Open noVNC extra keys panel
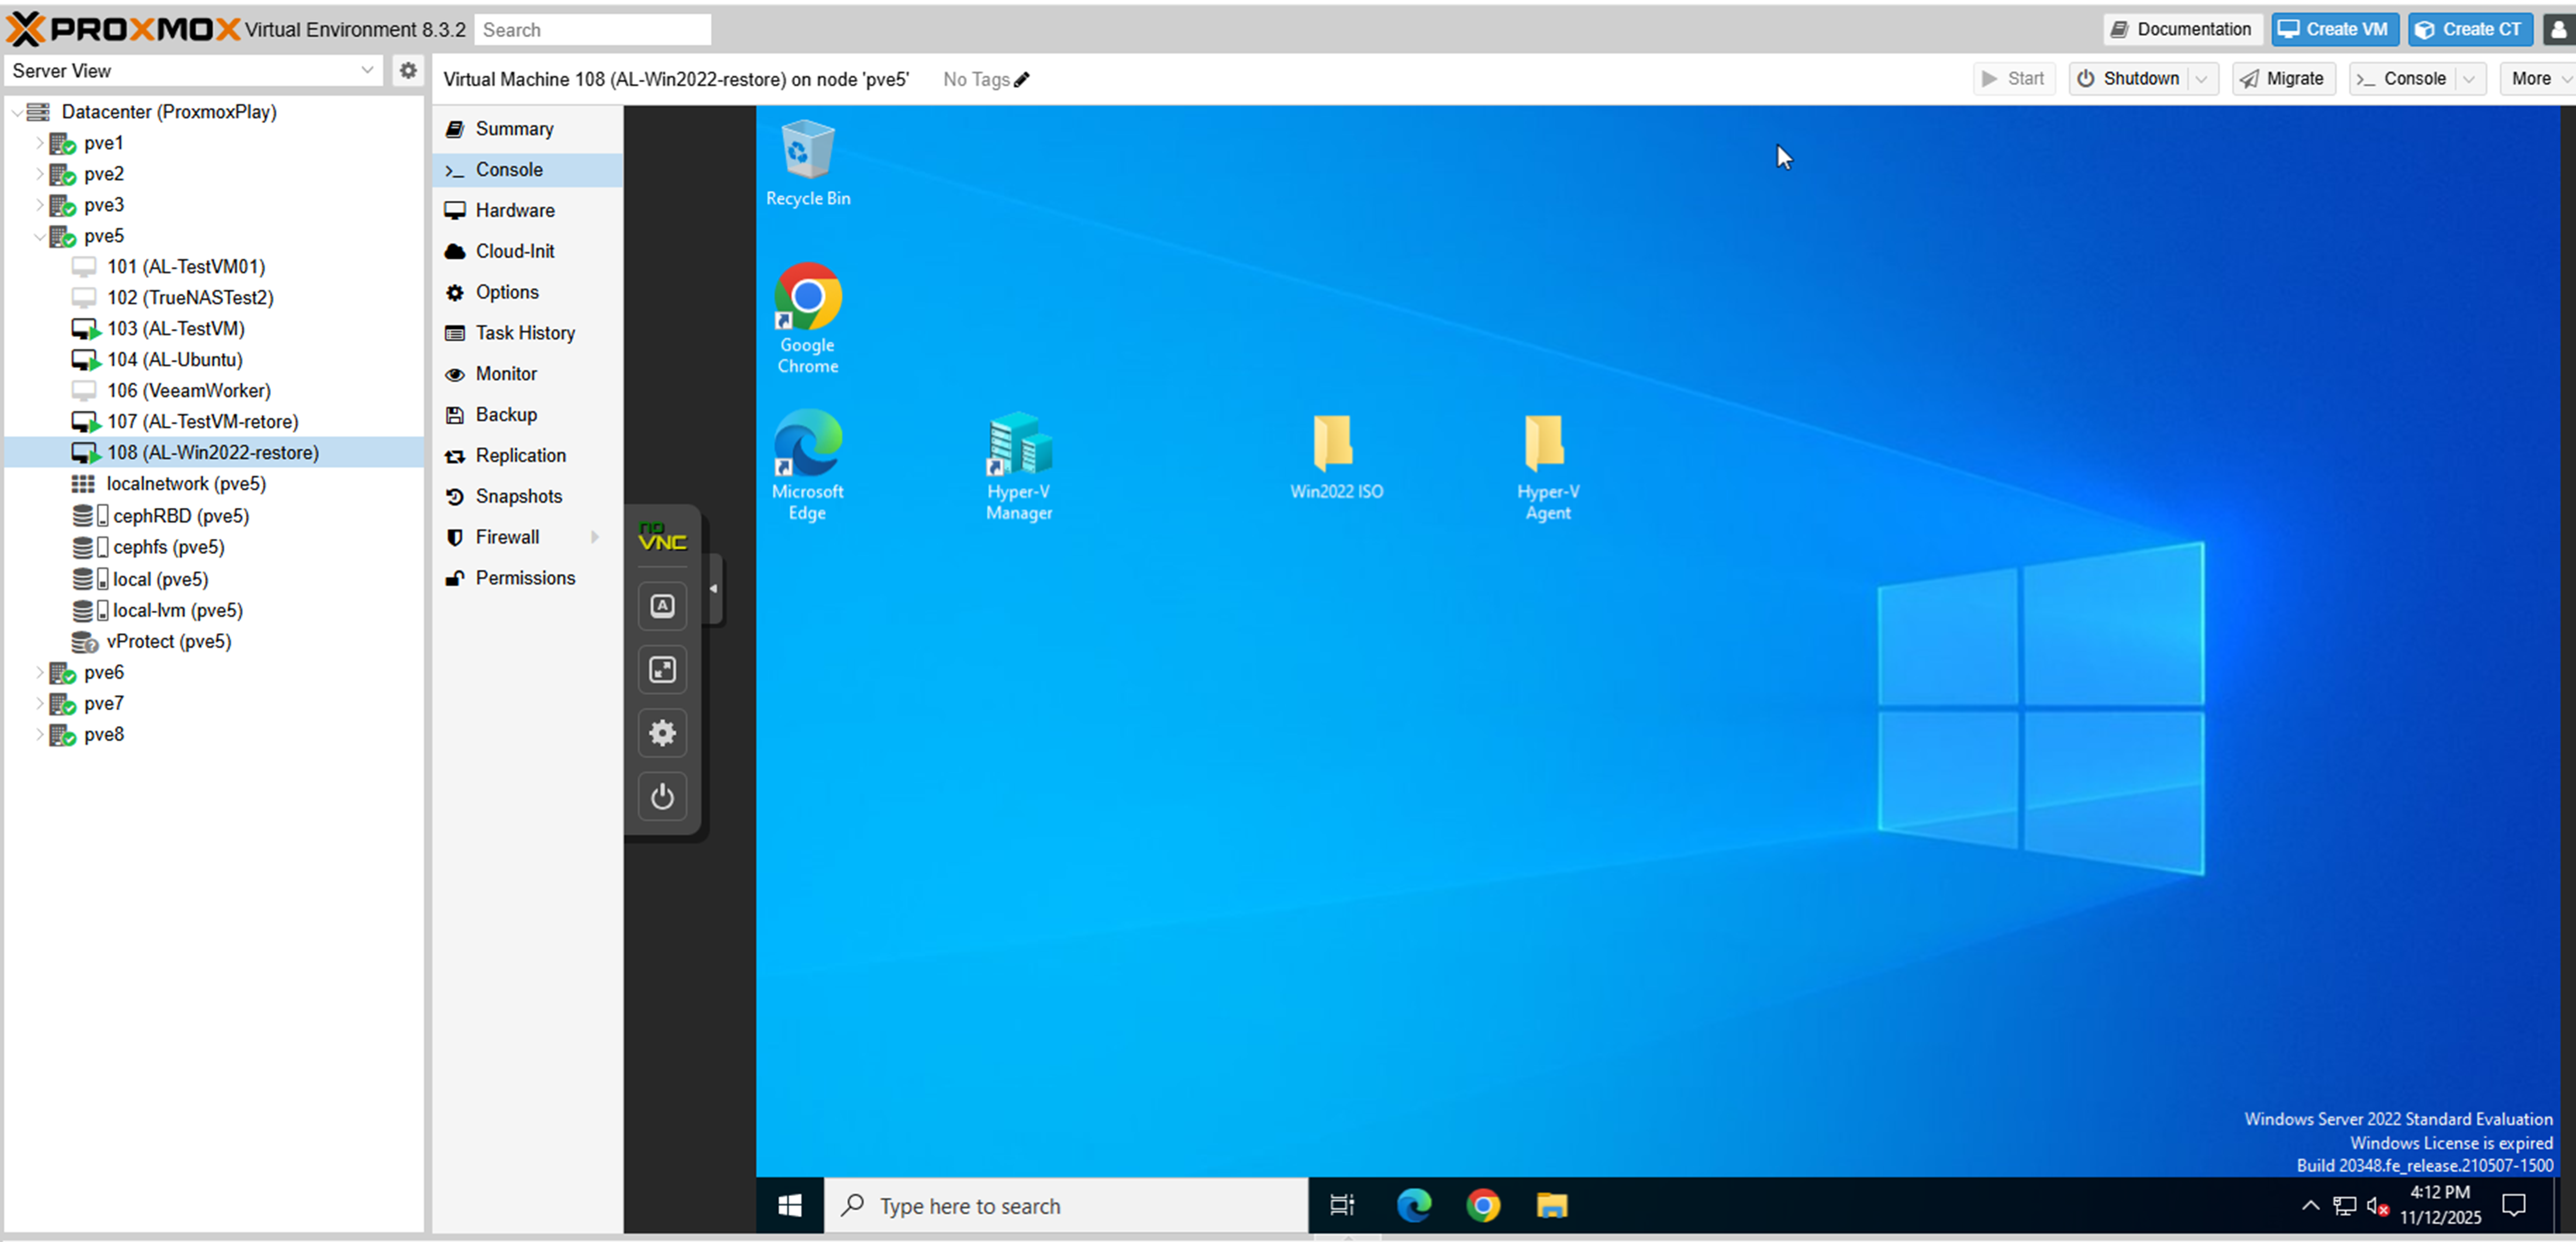2576x1242 pixels. click(x=662, y=606)
